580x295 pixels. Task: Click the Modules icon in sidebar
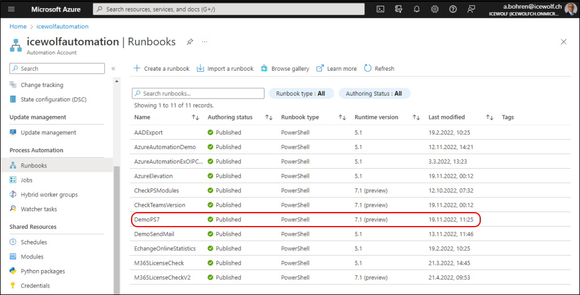pos(13,257)
